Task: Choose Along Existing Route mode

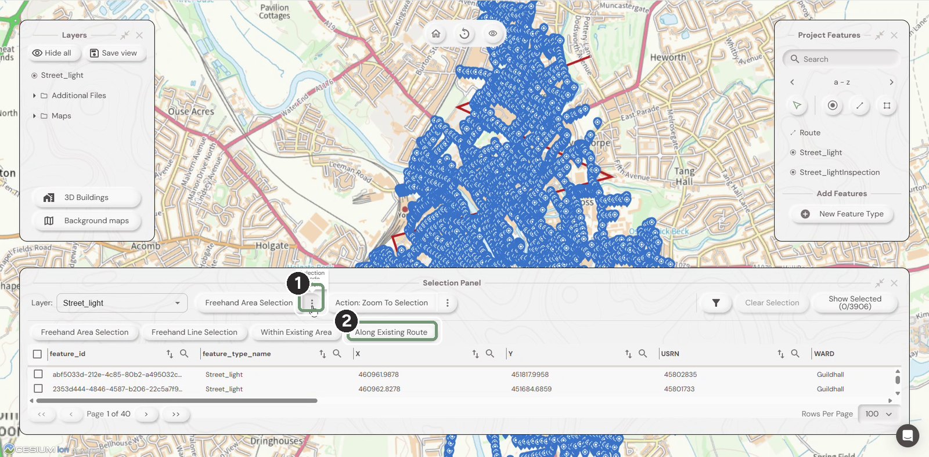Action: (x=391, y=332)
